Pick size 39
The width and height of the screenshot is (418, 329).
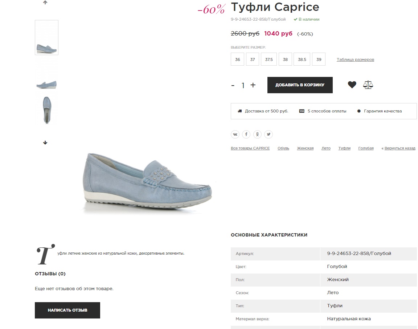click(x=319, y=59)
